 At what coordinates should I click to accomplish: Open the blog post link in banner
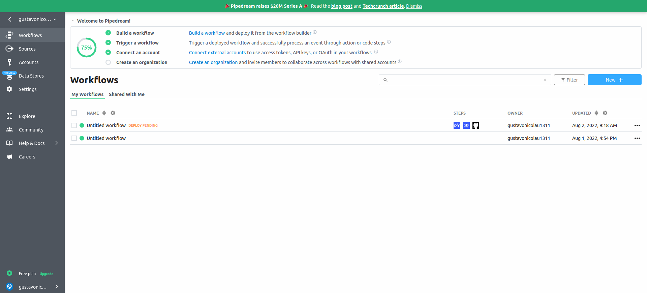pos(342,6)
